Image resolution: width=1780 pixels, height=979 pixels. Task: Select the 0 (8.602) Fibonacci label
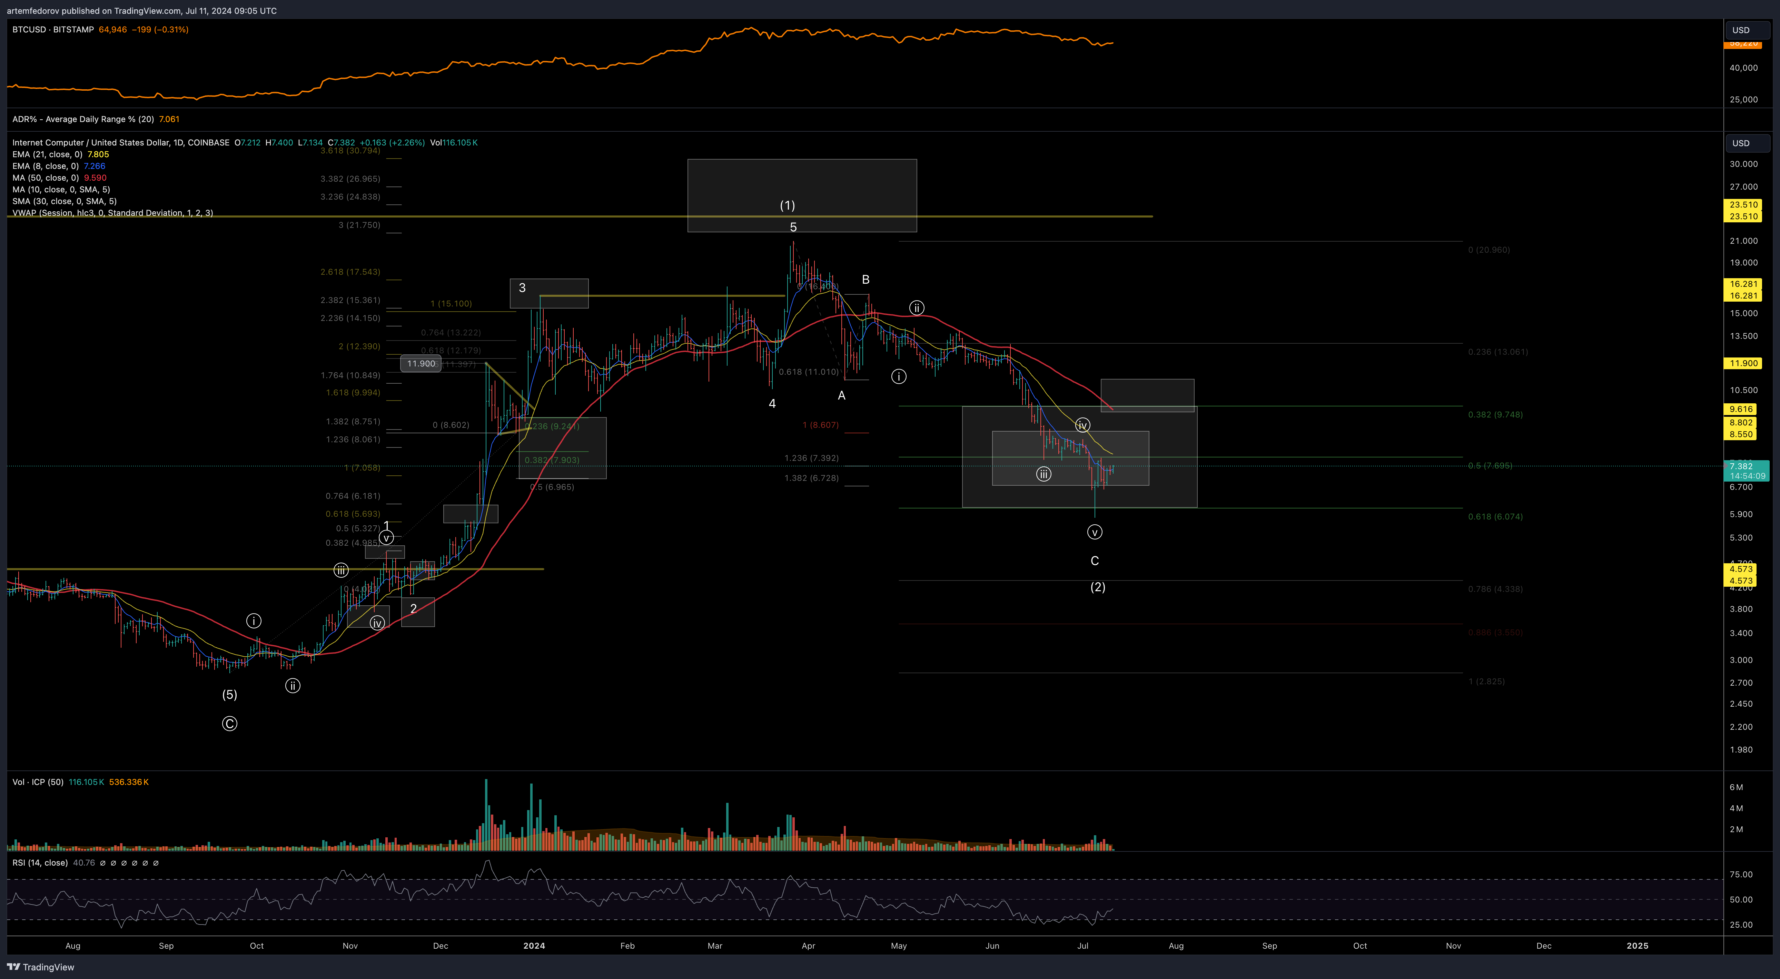[451, 425]
